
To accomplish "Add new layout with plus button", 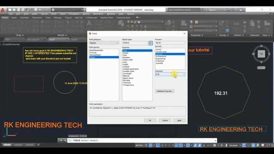I will (38, 145).
